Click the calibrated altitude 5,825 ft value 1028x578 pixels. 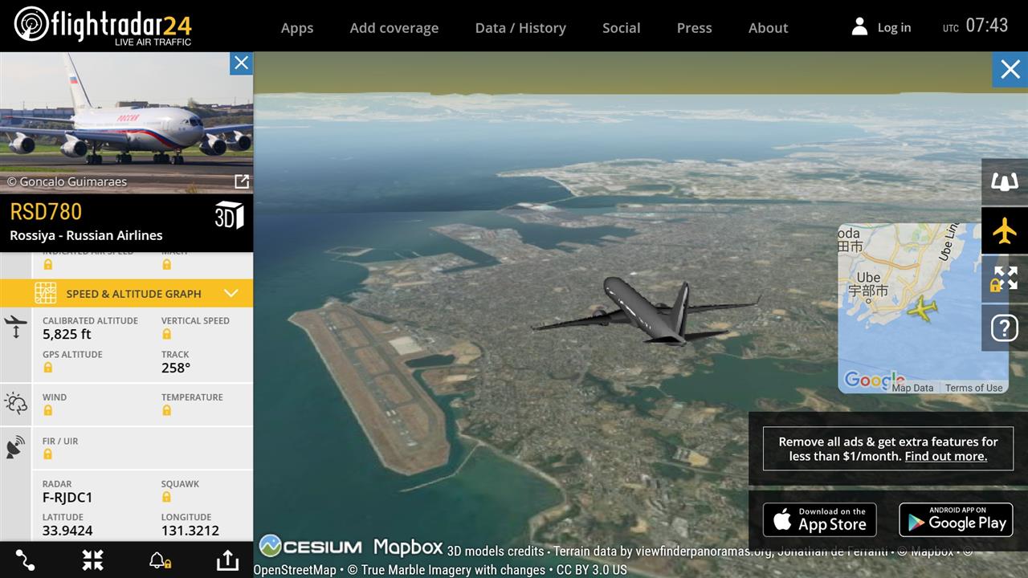point(67,335)
